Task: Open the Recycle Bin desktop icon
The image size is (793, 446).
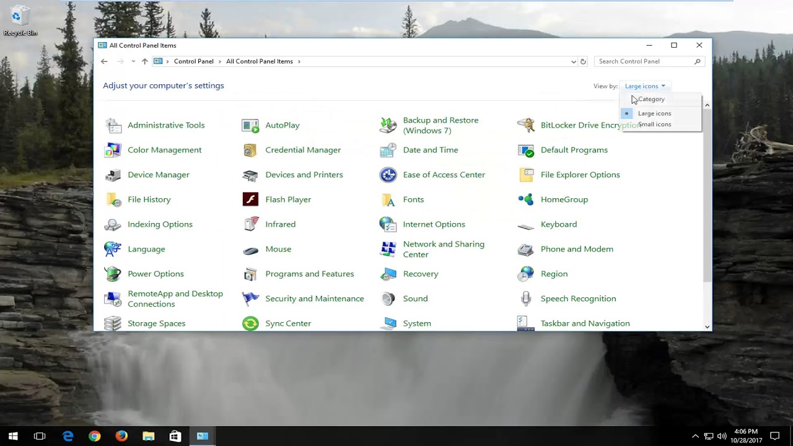Action: point(20,20)
